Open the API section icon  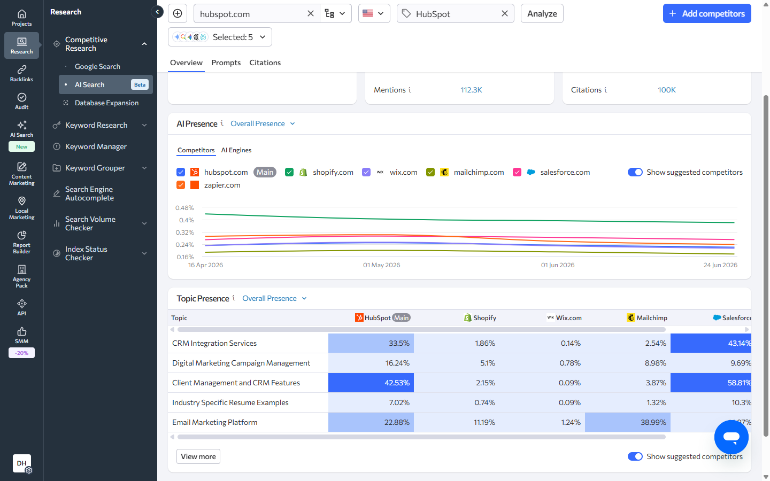click(21, 307)
